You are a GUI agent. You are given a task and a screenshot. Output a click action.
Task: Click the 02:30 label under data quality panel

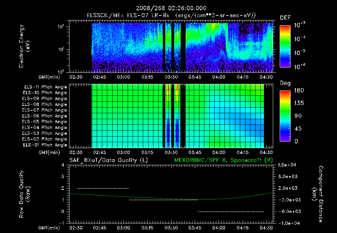pos(76,228)
